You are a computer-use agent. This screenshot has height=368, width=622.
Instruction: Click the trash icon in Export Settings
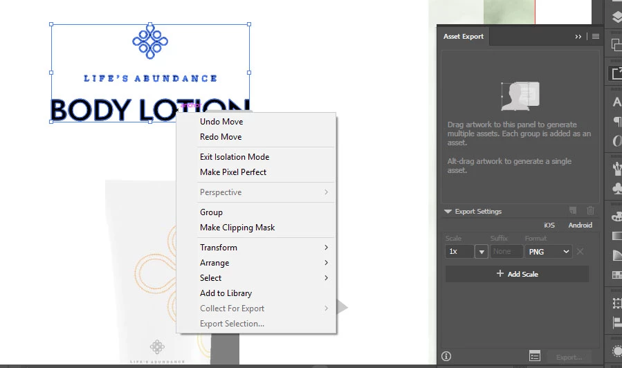(590, 210)
